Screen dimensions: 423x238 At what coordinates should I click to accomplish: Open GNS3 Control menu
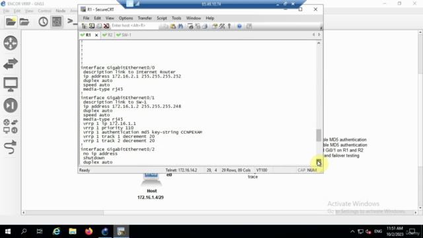point(44,11)
